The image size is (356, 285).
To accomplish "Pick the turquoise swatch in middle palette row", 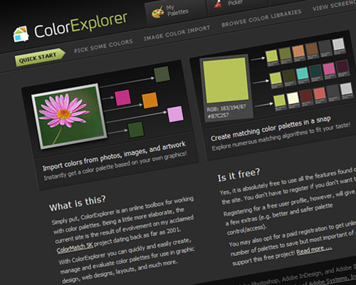I will click(x=303, y=73).
